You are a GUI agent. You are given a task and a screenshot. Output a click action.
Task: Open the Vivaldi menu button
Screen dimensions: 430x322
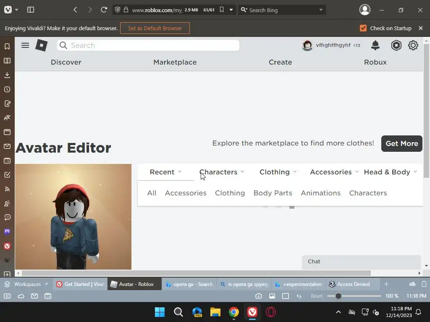point(8,10)
